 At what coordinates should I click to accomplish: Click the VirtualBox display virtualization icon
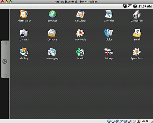click(129, 121)
